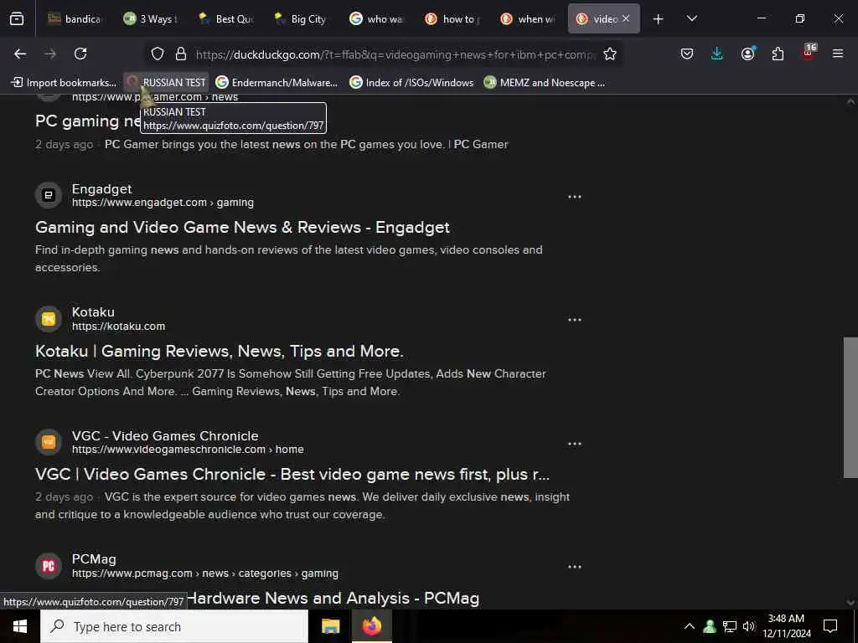858x643 pixels.
Task: Click the green person icon in the system tray
Action: tap(710, 626)
